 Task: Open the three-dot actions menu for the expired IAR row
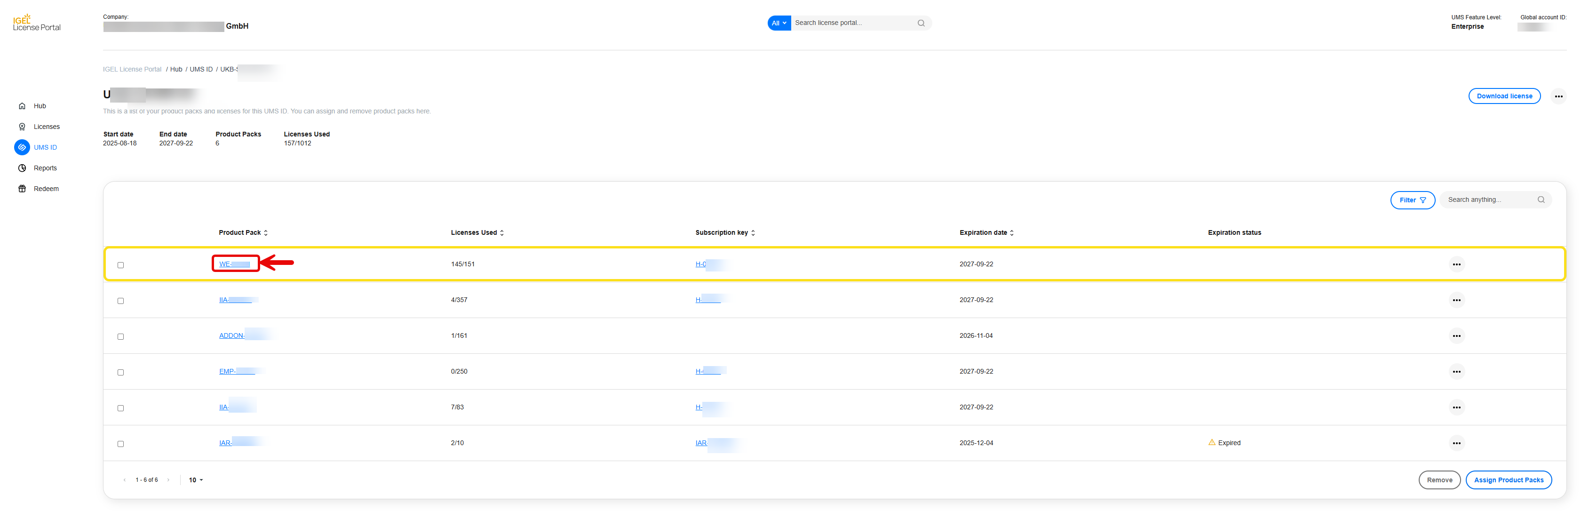pyautogui.click(x=1456, y=443)
